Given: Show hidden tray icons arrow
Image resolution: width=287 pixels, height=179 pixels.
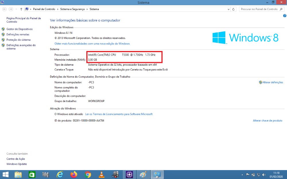Looking at the screenshot, I should (x=242, y=175).
